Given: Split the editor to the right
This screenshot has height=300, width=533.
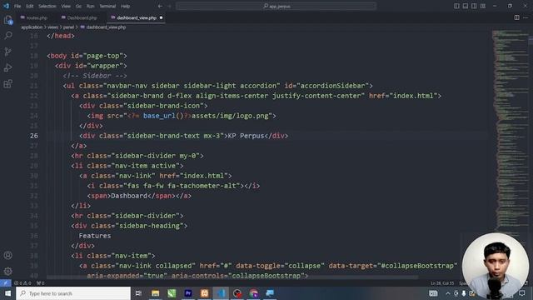Looking at the screenshot, I should click(516, 17).
